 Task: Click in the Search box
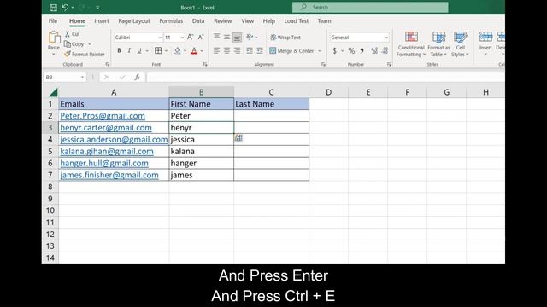point(370,8)
